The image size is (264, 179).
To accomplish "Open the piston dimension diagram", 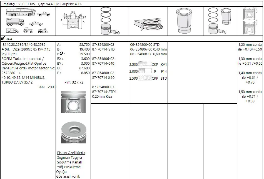I will coord(73,21).
